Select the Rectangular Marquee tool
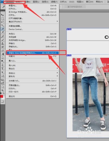This screenshot has width=109, height=141. pos(2,18)
